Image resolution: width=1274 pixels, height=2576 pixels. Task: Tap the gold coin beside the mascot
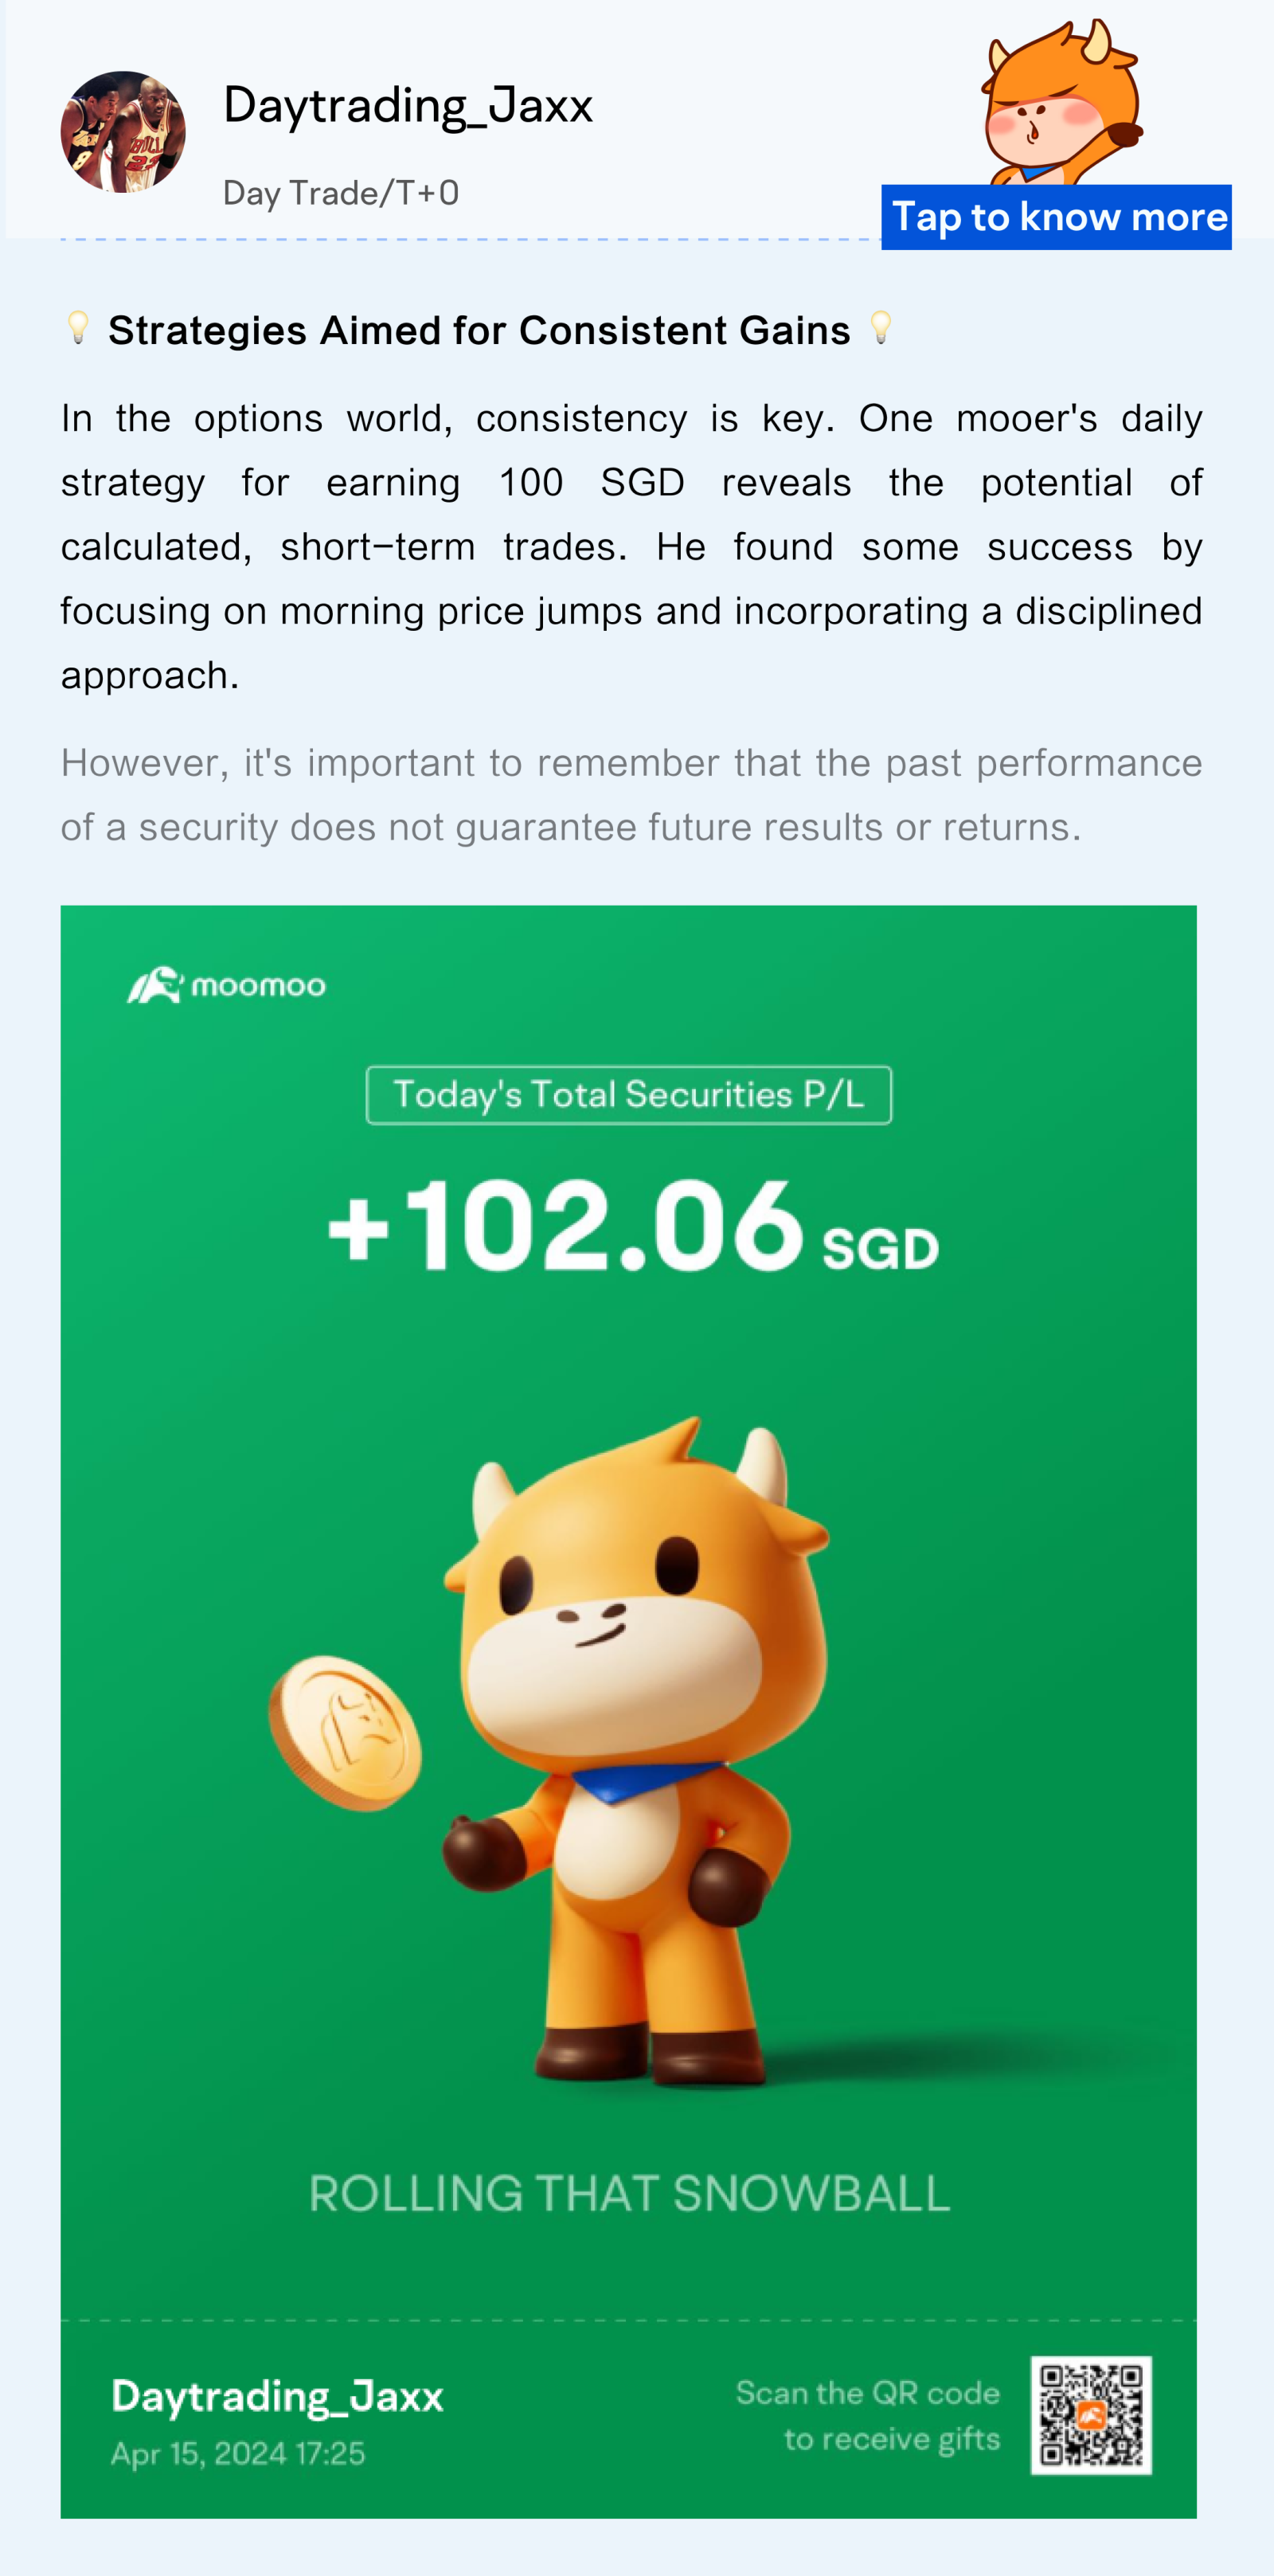pyautogui.click(x=345, y=1732)
